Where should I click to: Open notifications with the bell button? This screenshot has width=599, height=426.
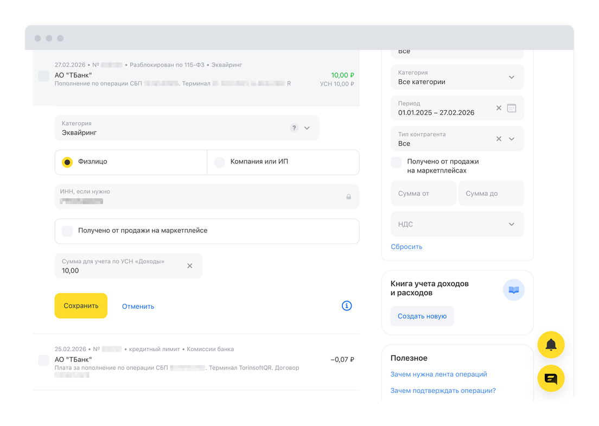pyautogui.click(x=551, y=345)
